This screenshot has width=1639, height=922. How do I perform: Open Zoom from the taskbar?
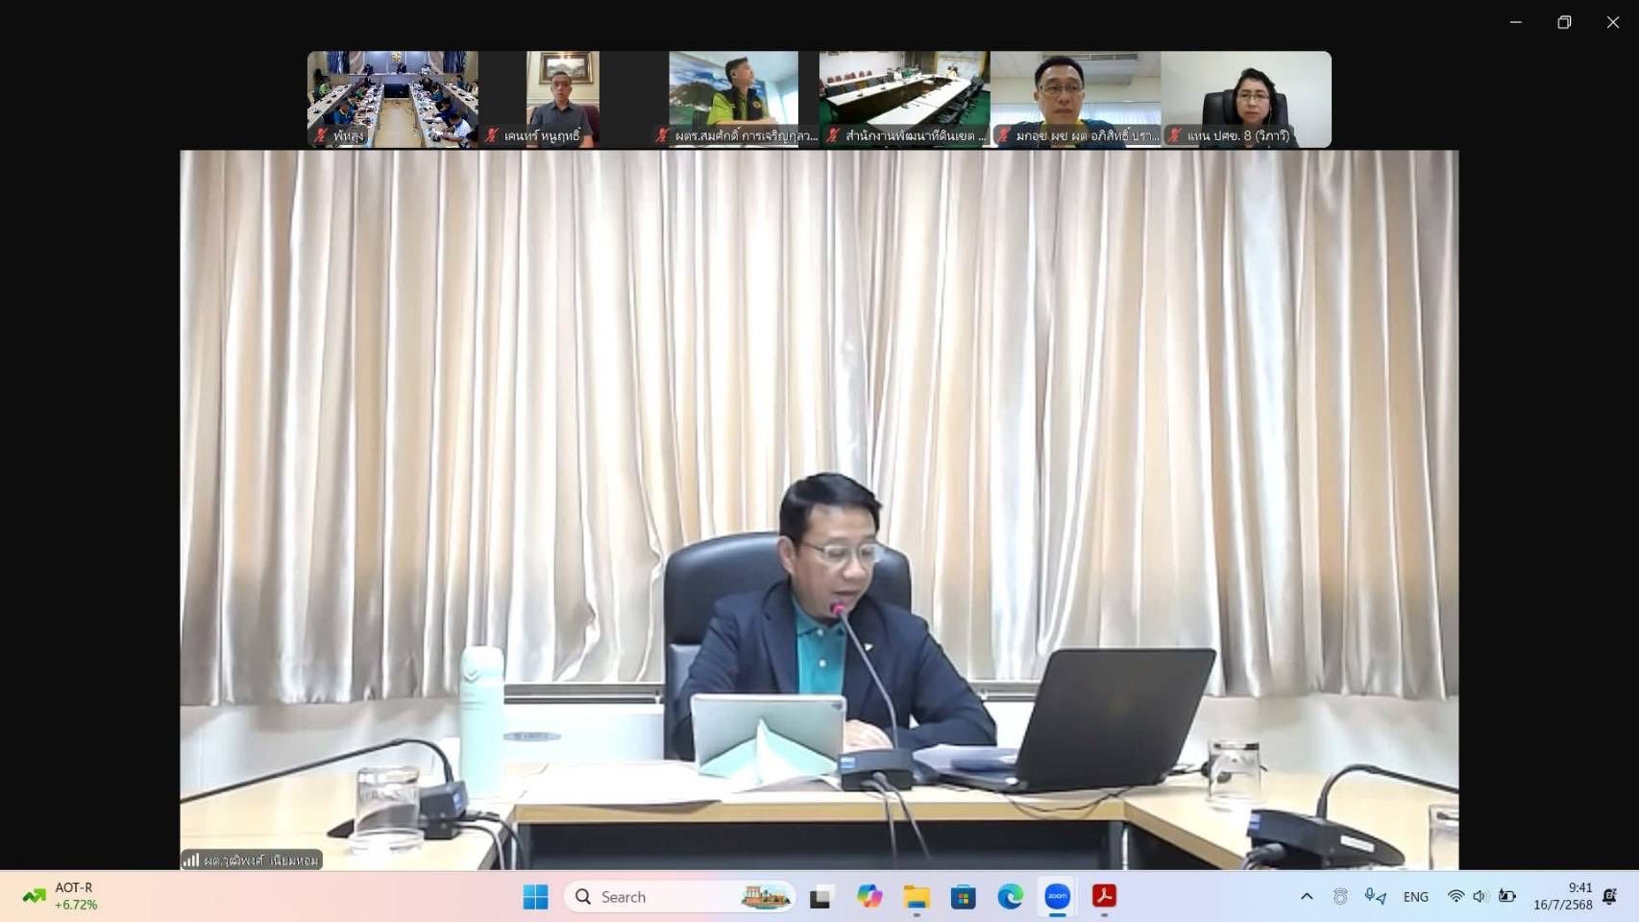coord(1057,896)
